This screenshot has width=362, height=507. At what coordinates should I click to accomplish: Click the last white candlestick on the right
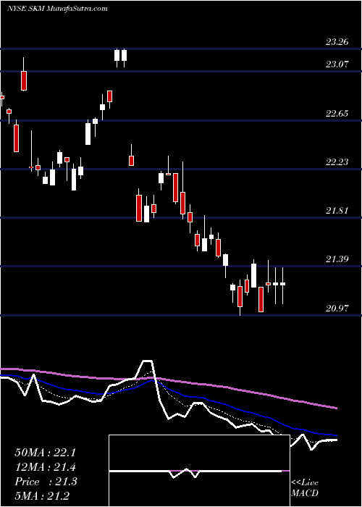pos(282,285)
